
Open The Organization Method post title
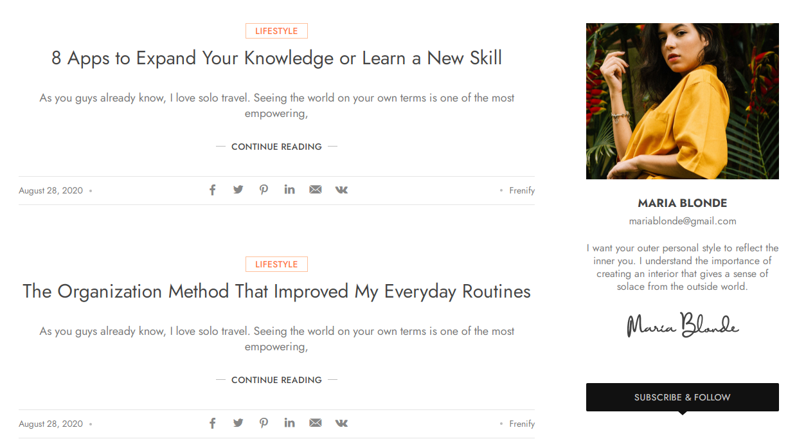click(276, 292)
